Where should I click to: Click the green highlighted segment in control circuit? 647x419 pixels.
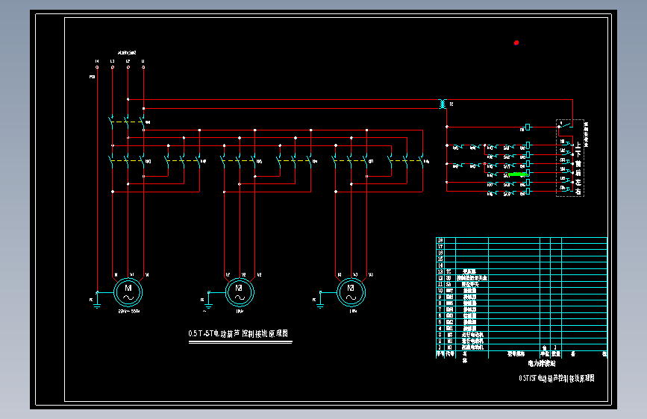click(517, 174)
